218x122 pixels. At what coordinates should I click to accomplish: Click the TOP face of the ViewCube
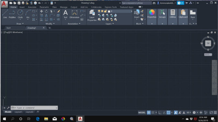208,43
